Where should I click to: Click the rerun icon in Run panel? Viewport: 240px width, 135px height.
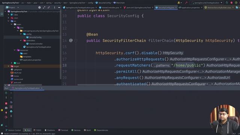click(6, 93)
